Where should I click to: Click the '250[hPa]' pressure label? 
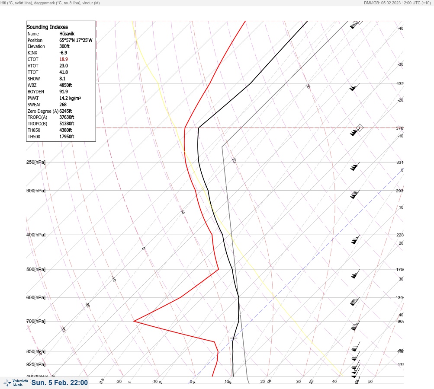pyautogui.click(x=36, y=162)
